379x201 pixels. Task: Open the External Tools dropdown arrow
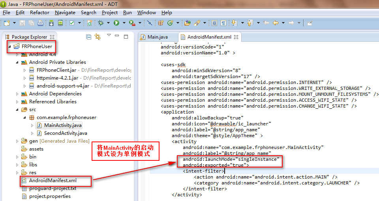coord(140,23)
